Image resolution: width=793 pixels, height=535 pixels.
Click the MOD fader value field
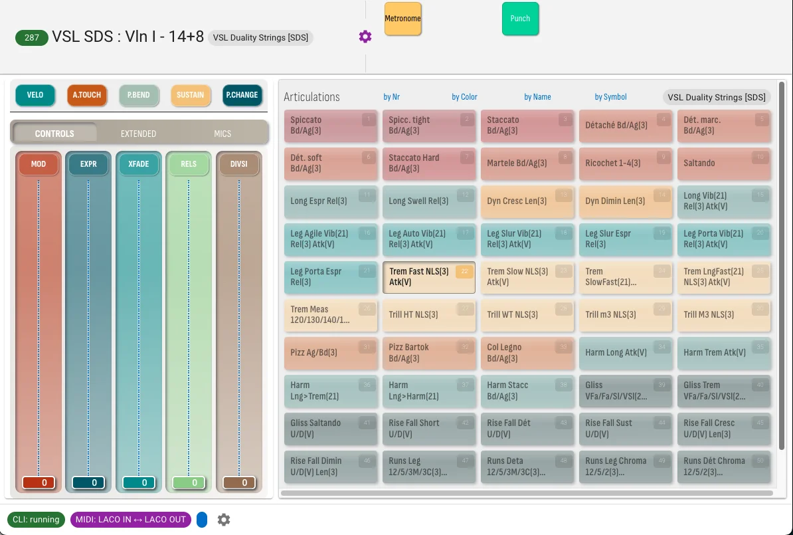click(39, 483)
